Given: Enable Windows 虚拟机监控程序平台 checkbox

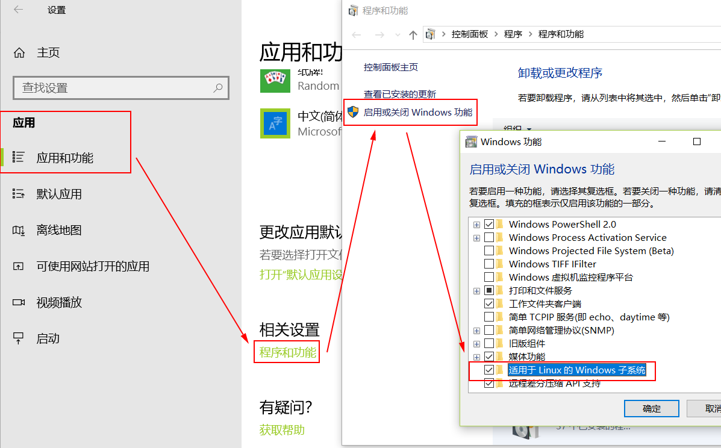Looking at the screenshot, I should point(489,277).
